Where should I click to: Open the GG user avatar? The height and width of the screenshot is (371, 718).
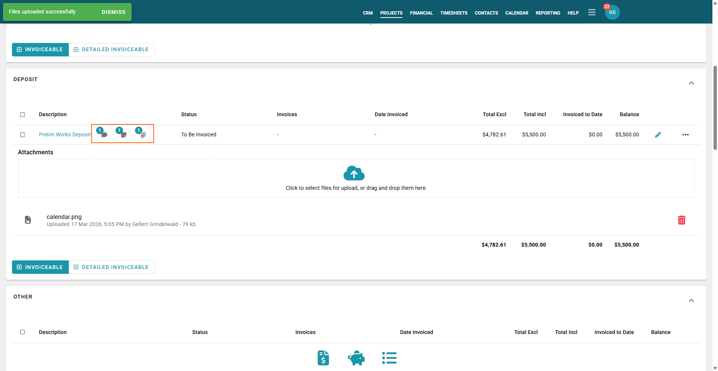(612, 13)
